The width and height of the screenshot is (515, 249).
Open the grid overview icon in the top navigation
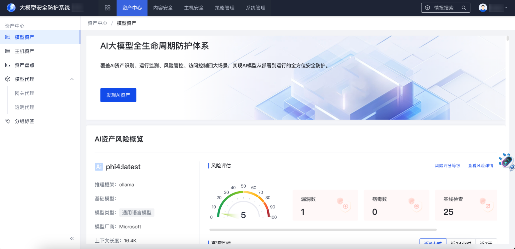pos(108,8)
